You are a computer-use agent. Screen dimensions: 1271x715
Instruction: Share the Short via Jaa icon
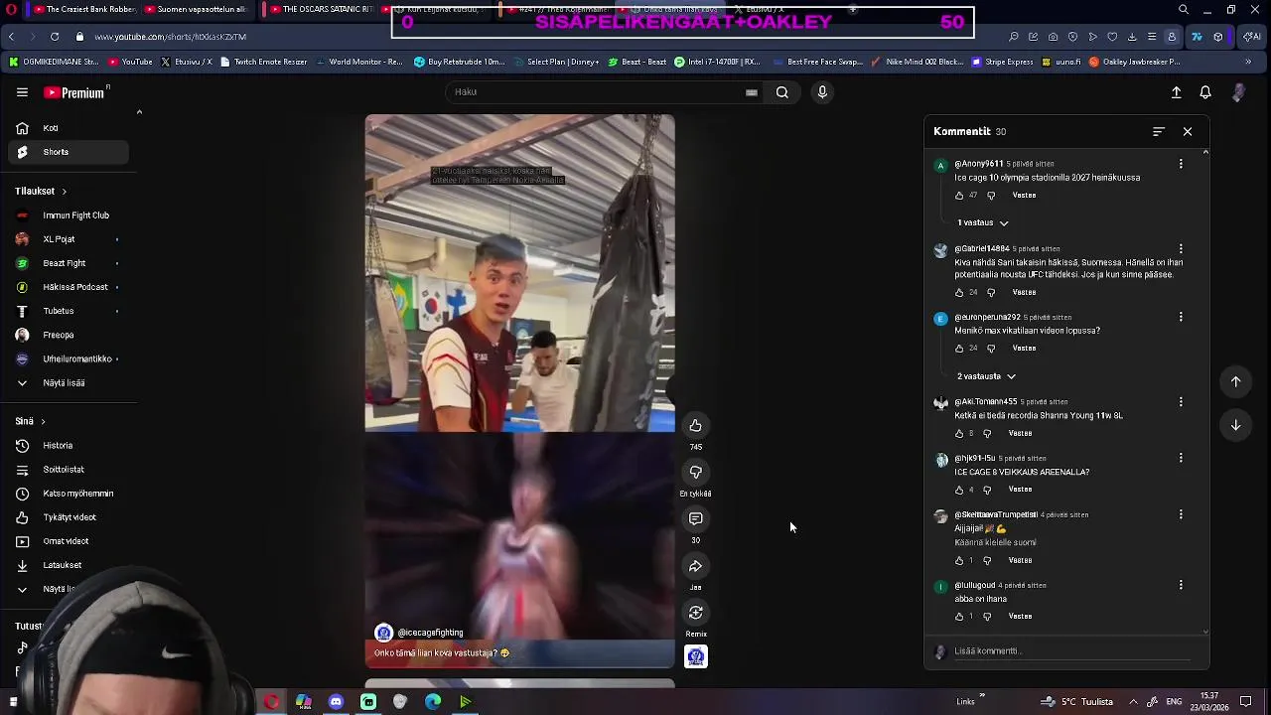click(x=695, y=566)
